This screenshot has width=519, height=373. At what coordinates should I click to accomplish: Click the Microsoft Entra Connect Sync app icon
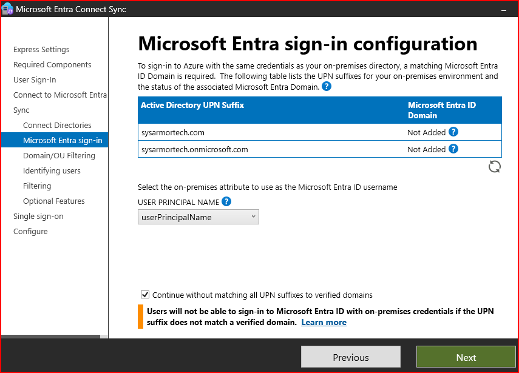(7, 9)
